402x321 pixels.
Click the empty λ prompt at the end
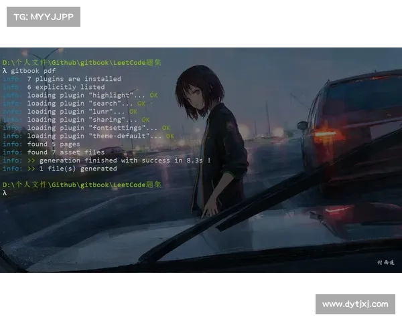[x=5, y=193]
